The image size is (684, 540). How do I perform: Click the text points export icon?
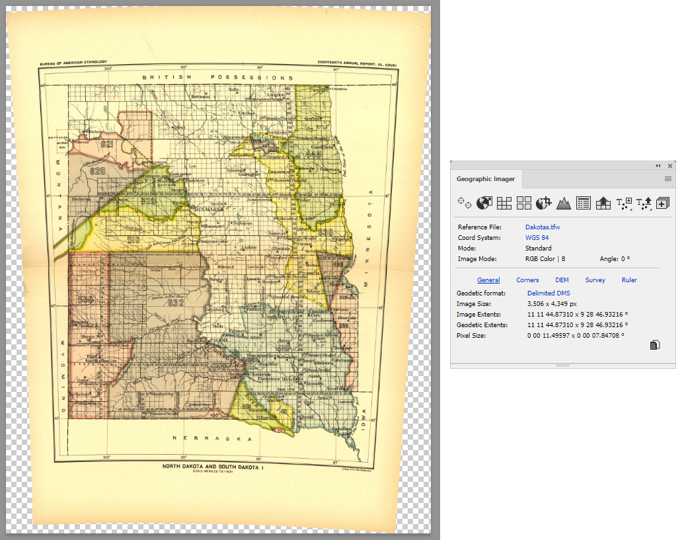644,204
